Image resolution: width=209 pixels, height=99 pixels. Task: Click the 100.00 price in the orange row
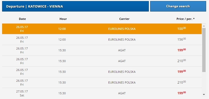click(x=182, y=29)
